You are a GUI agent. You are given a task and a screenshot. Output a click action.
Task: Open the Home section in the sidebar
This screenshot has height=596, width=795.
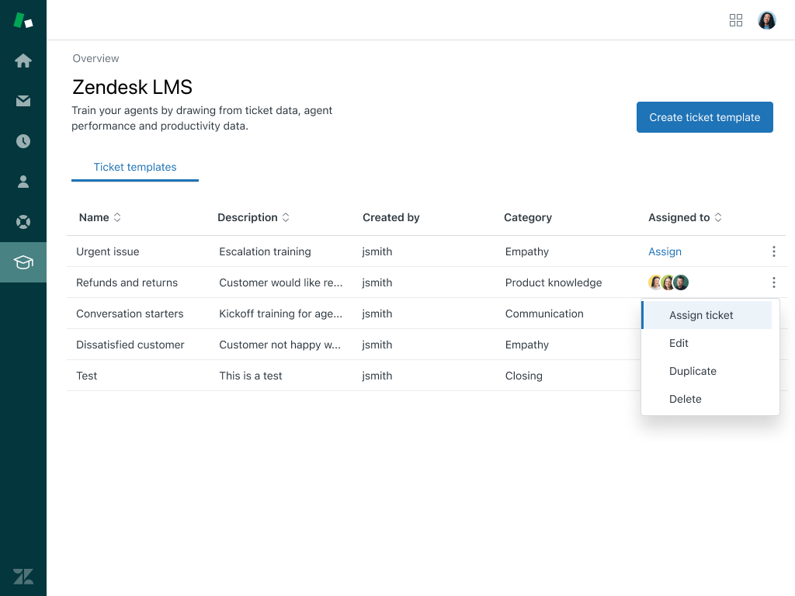(23, 61)
